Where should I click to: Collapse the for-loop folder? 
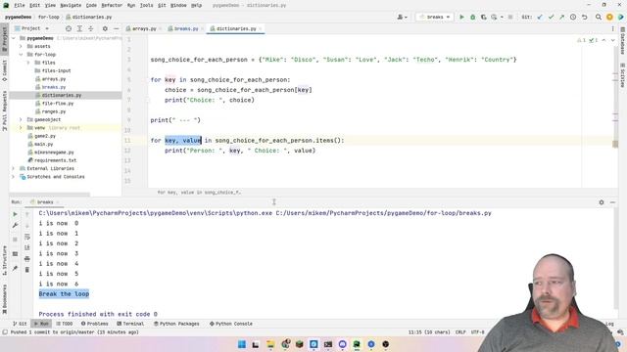(x=21, y=55)
